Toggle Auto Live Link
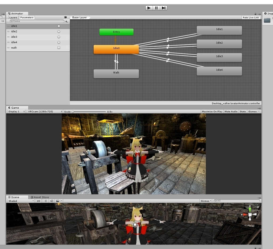273x249 pixels. pos(251,17)
